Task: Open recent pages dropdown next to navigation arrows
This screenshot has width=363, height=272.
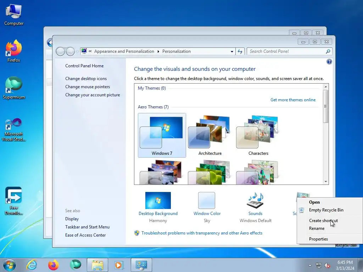Action: 77,52
